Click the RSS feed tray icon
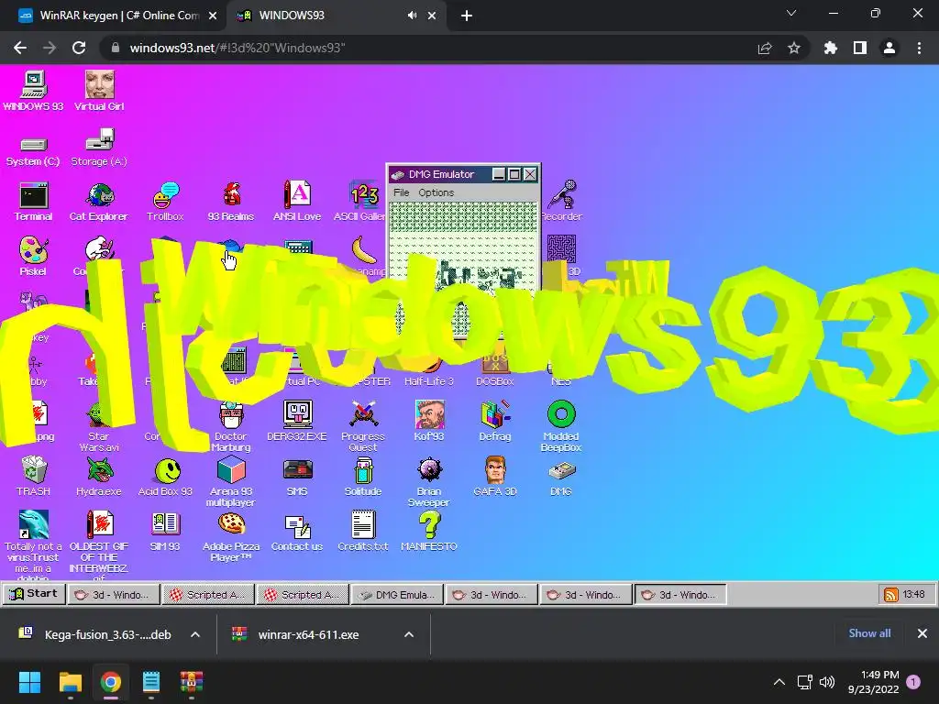 [891, 594]
